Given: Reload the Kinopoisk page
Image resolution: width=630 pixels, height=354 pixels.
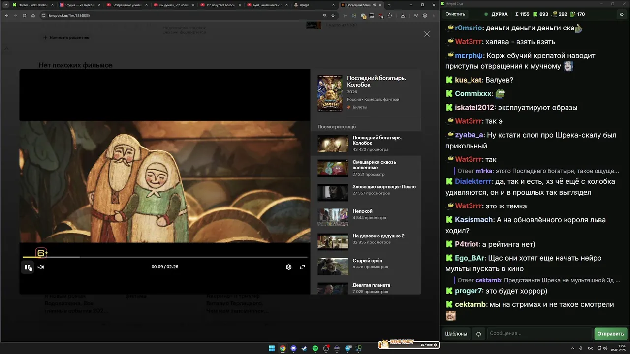Looking at the screenshot, I should (x=24, y=15).
